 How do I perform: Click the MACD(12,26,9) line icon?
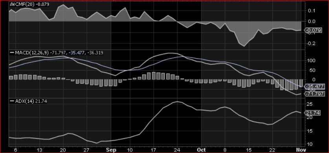pyautogui.click(x=12, y=53)
